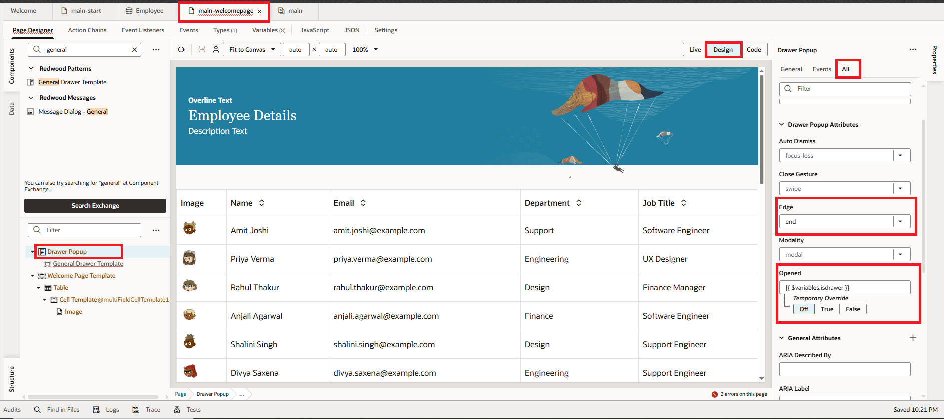
Task: Click the Search Exchange button
Action: pyautogui.click(x=95, y=206)
